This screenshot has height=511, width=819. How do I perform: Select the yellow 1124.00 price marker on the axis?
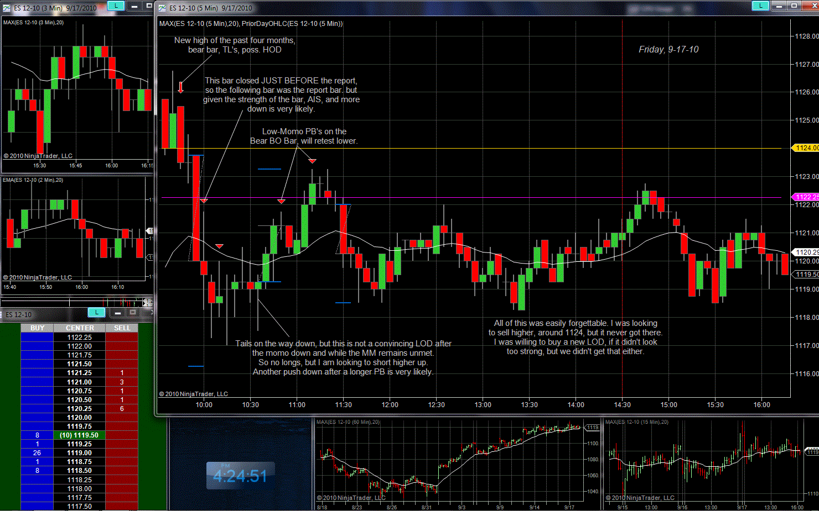(x=806, y=148)
